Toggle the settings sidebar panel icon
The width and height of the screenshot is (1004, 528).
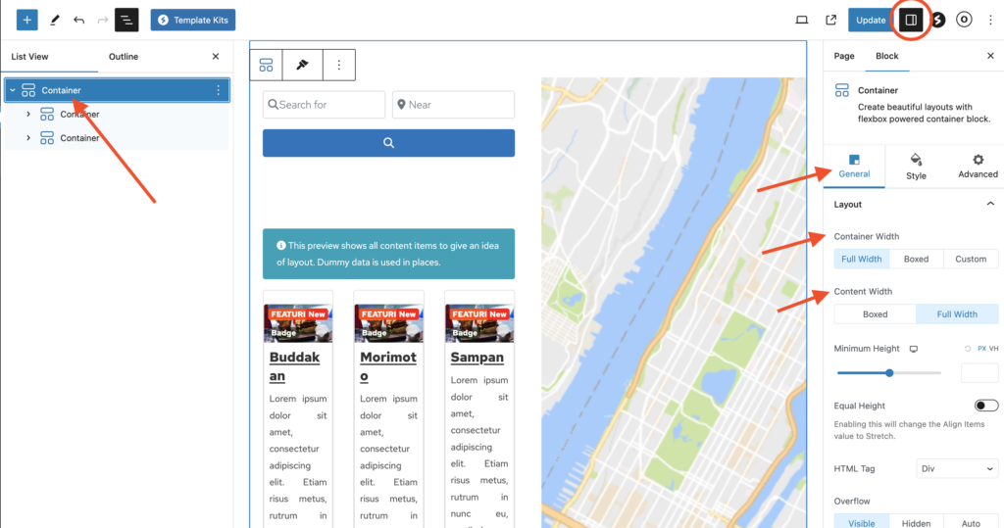coord(911,20)
